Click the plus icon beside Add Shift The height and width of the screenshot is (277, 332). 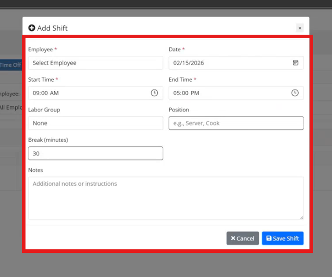point(32,28)
